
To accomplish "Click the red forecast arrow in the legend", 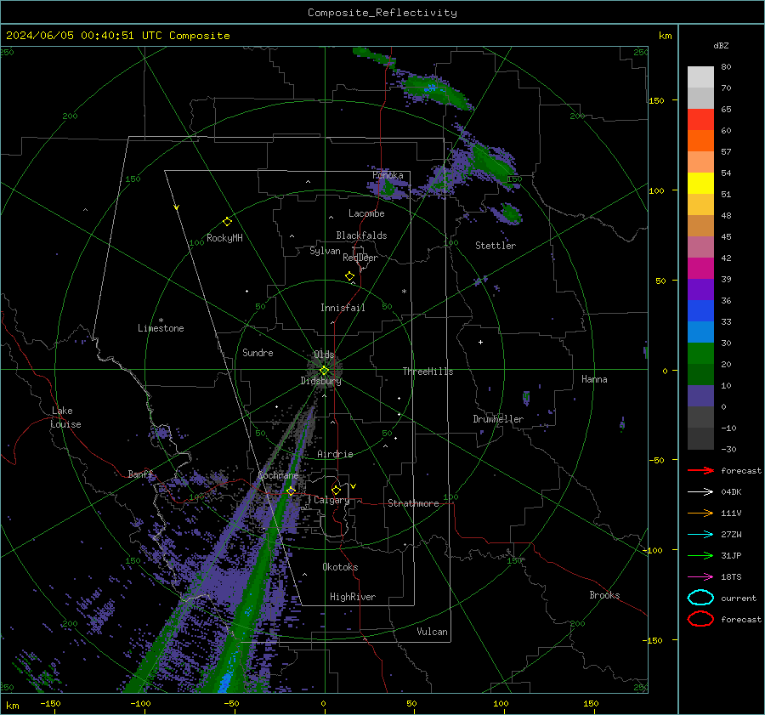I will coord(700,470).
